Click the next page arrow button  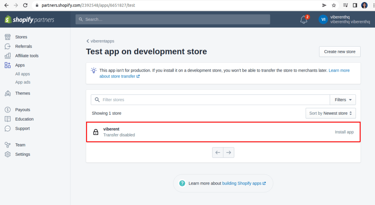point(229,153)
